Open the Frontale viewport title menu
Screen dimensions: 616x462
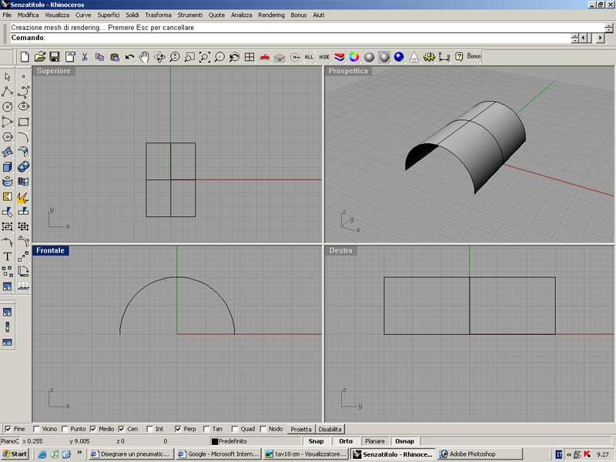point(51,250)
